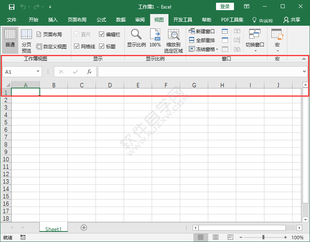Open the Formulas (公式) ribbon tab
The height and width of the screenshot is (242, 310).
pyautogui.click(x=101, y=20)
